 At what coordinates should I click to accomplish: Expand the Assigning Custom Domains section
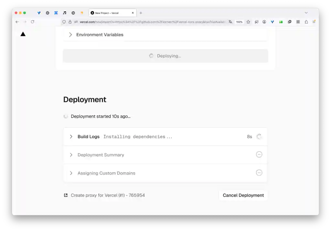point(71,173)
